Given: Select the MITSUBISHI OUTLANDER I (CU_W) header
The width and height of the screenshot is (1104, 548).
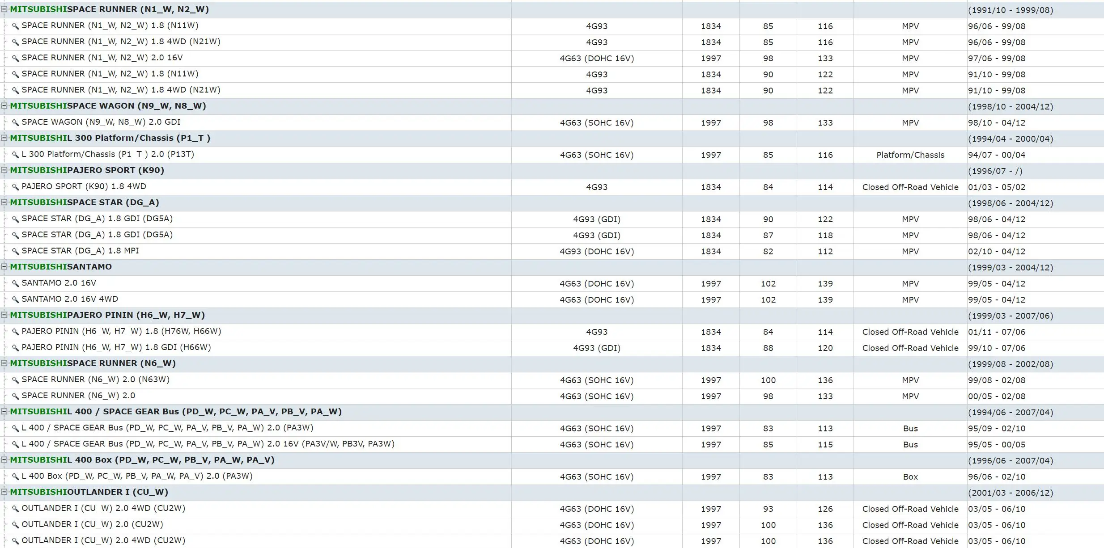Looking at the screenshot, I should pyautogui.click(x=89, y=492).
